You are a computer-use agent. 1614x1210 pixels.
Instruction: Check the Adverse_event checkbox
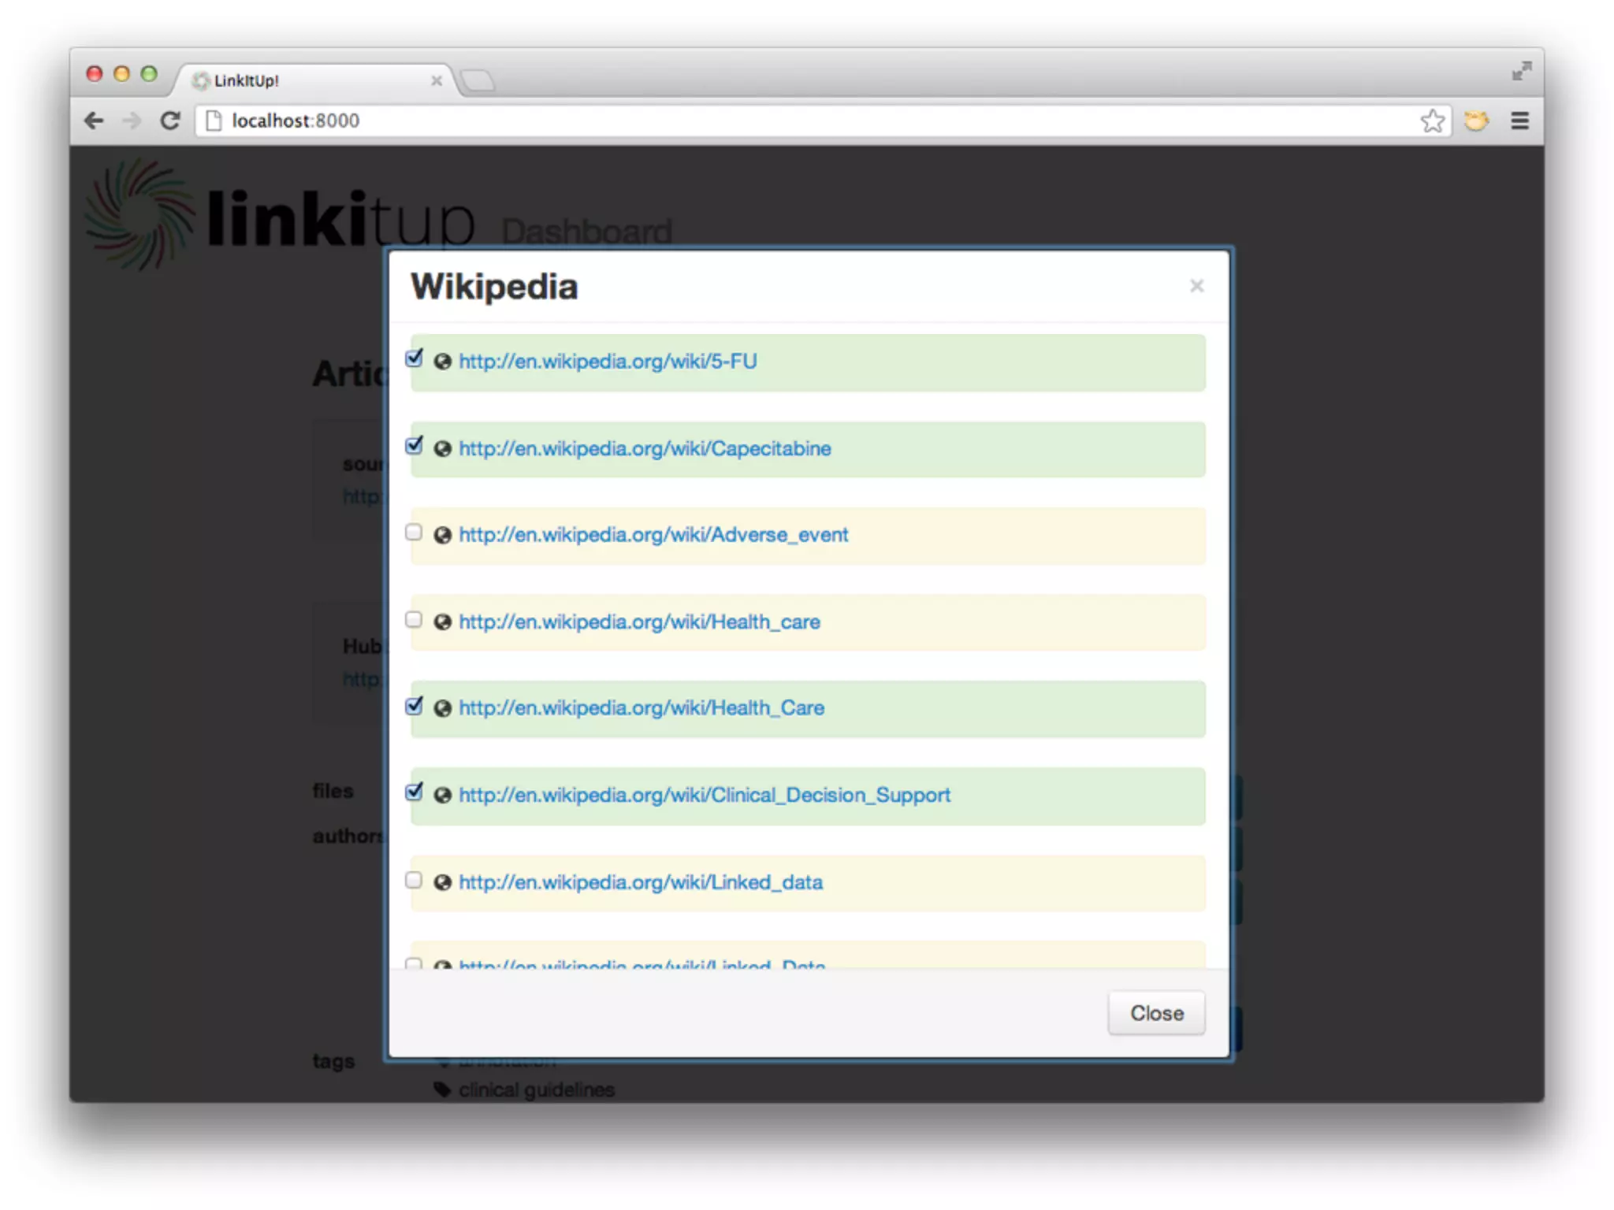pyautogui.click(x=414, y=533)
